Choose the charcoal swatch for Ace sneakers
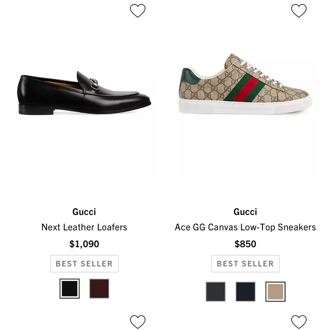This screenshot has width=330, height=330. point(216,292)
